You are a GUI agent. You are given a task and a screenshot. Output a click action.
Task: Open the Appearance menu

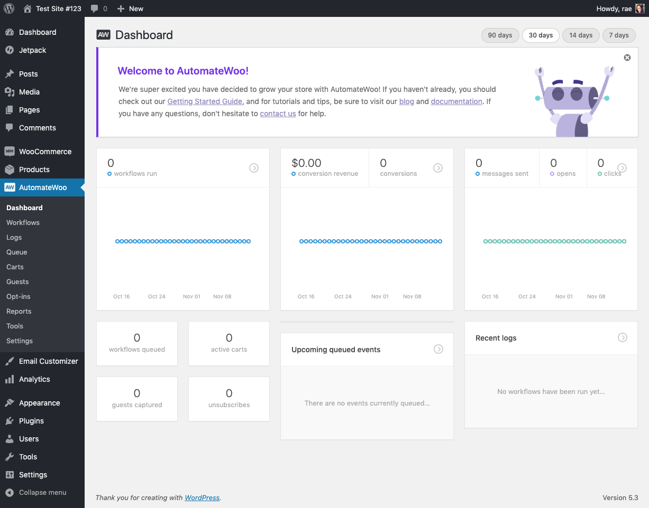pyautogui.click(x=42, y=403)
